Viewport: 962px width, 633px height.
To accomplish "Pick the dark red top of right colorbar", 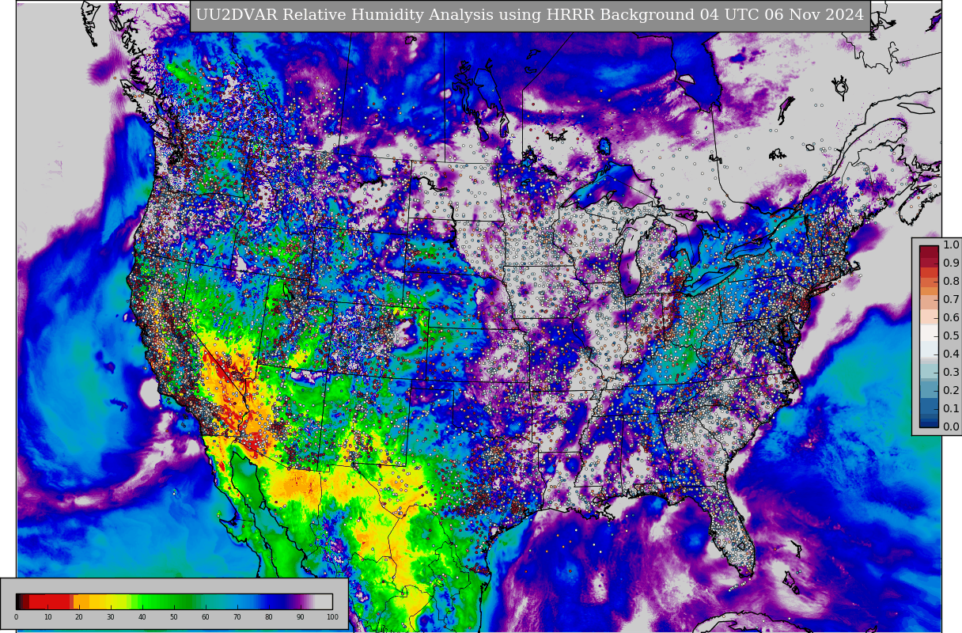I will [x=929, y=251].
